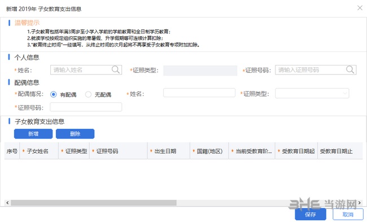Focus the personal 姓名 input field
The width and height of the screenshot is (367, 222).
86,70
